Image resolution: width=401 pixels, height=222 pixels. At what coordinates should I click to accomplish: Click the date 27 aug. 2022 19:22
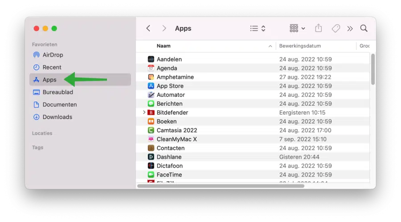point(305,77)
